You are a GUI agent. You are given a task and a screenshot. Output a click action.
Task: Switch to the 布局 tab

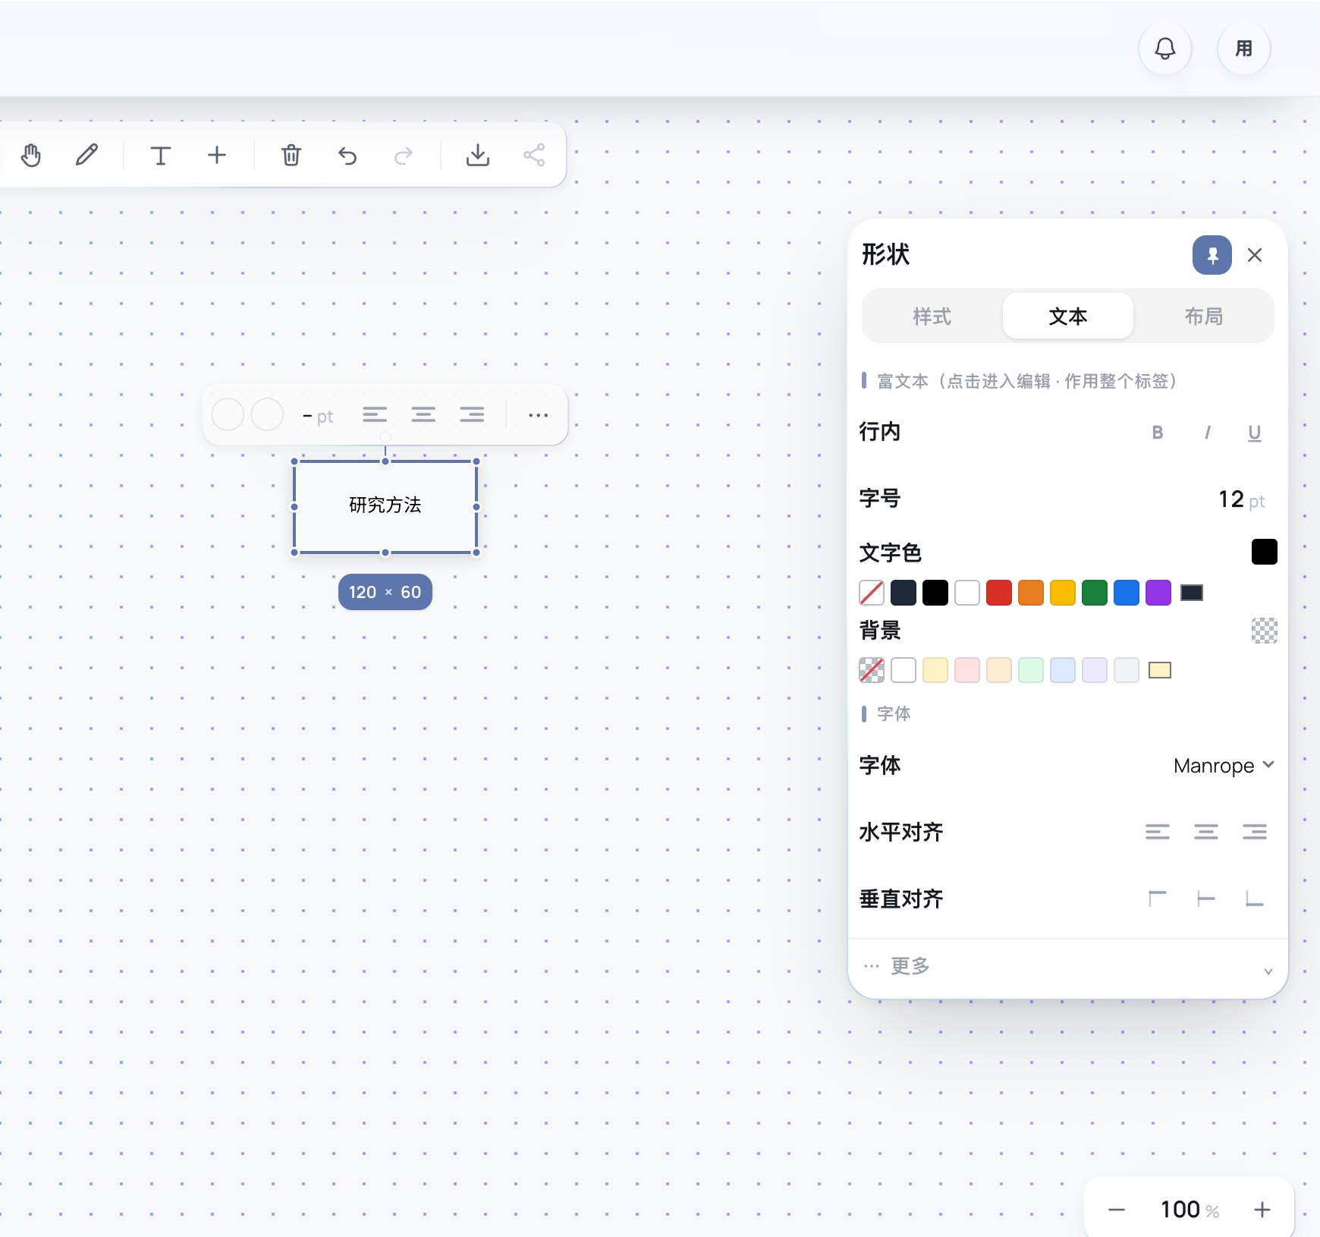point(1204,316)
